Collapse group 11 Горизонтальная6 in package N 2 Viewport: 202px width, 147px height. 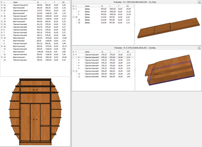click(74, 71)
